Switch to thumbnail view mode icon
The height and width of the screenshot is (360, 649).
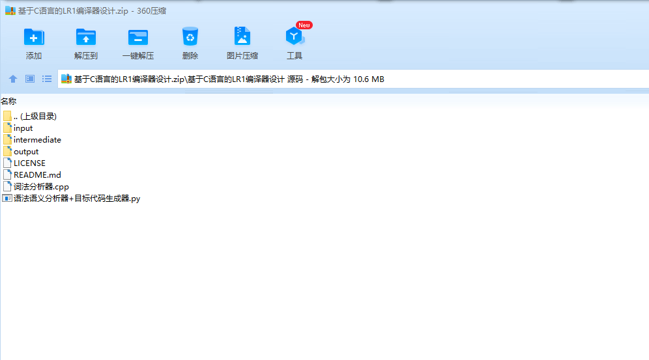pos(30,79)
